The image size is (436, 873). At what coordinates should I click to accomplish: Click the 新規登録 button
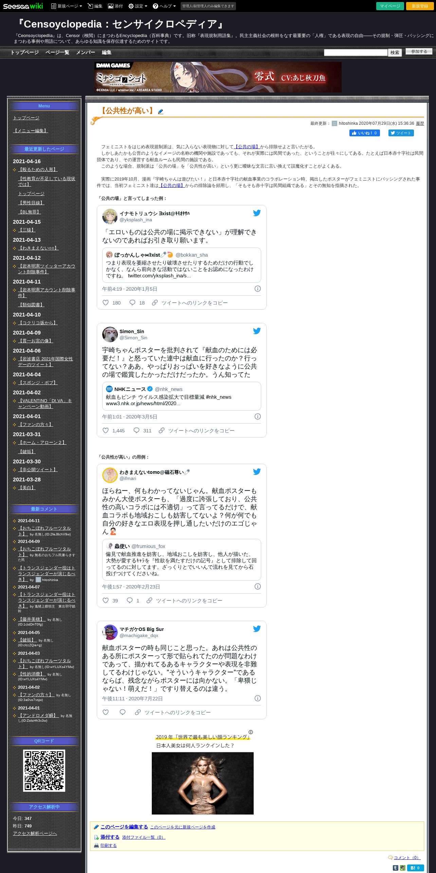coord(420,6)
